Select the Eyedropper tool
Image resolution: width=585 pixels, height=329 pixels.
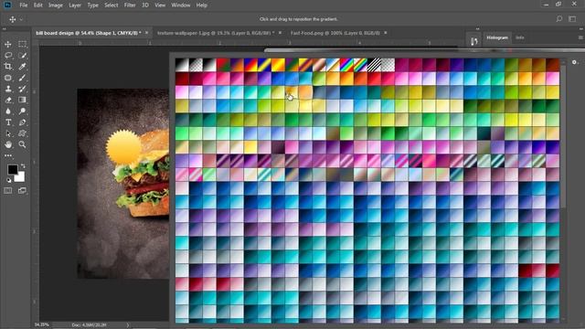point(22,67)
